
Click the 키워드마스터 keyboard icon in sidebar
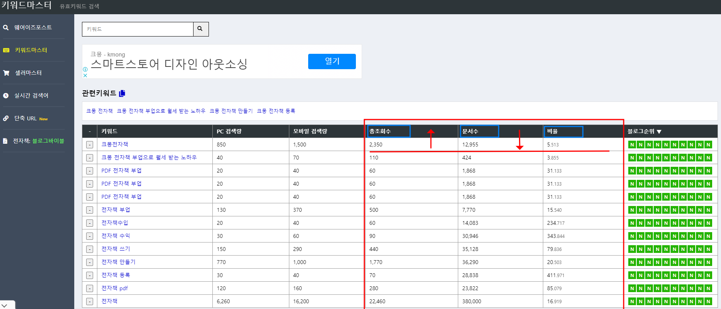click(x=6, y=50)
